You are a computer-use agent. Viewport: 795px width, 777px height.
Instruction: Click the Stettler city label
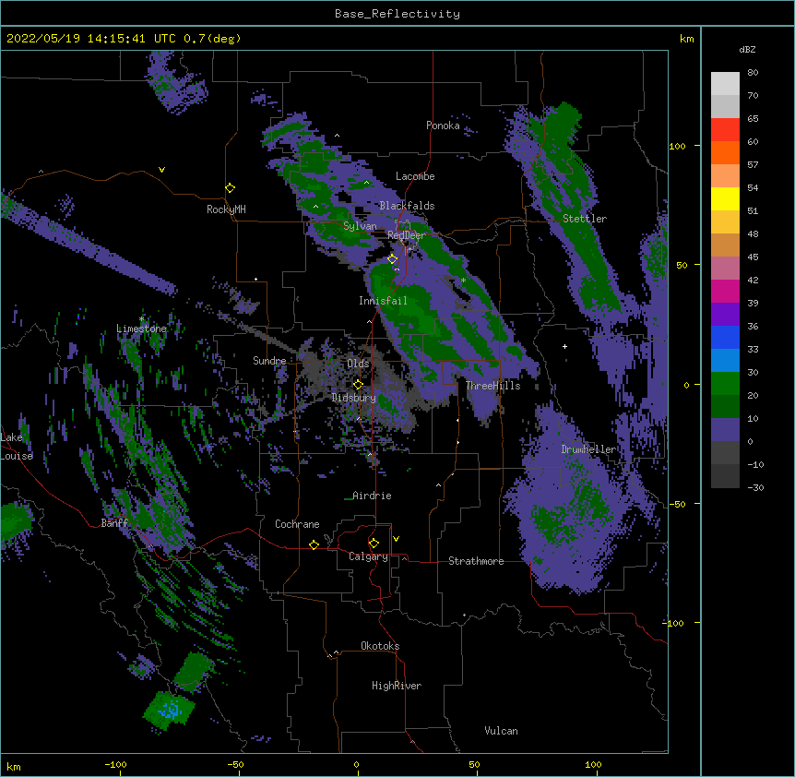585,219
